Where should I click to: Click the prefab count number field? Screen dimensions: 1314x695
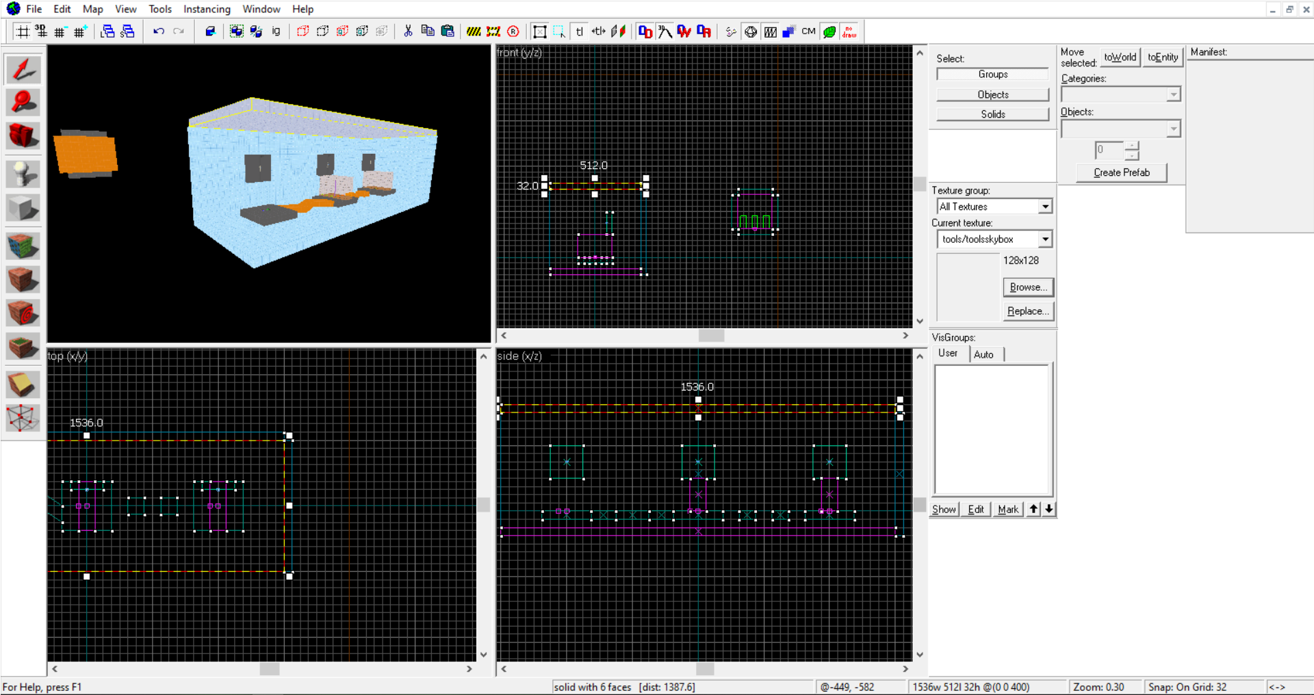pos(1109,150)
